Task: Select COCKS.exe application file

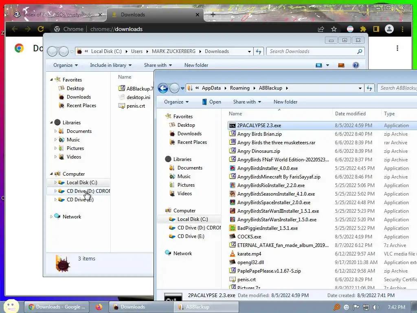Action: (245, 237)
